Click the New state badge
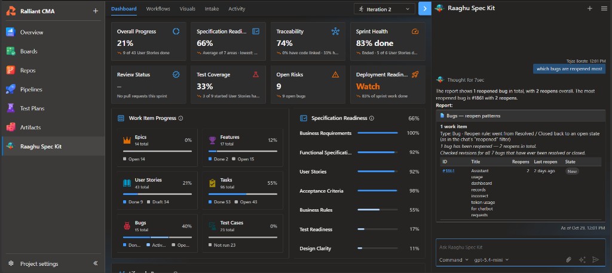Image resolution: width=612 pixels, height=273 pixels. click(x=572, y=171)
